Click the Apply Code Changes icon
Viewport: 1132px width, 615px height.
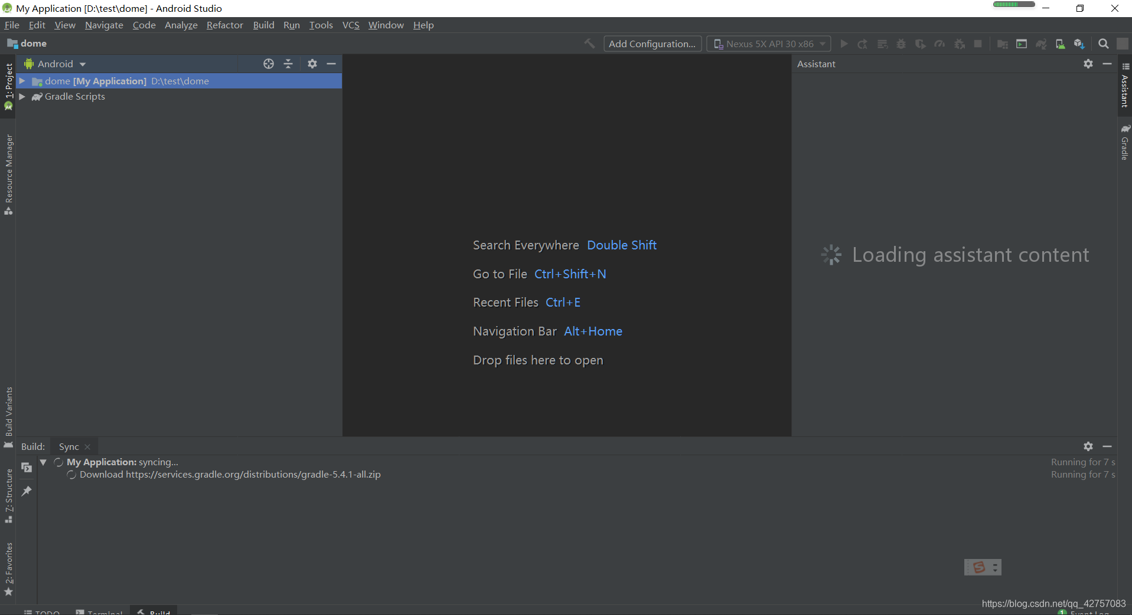[x=882, y=44]
